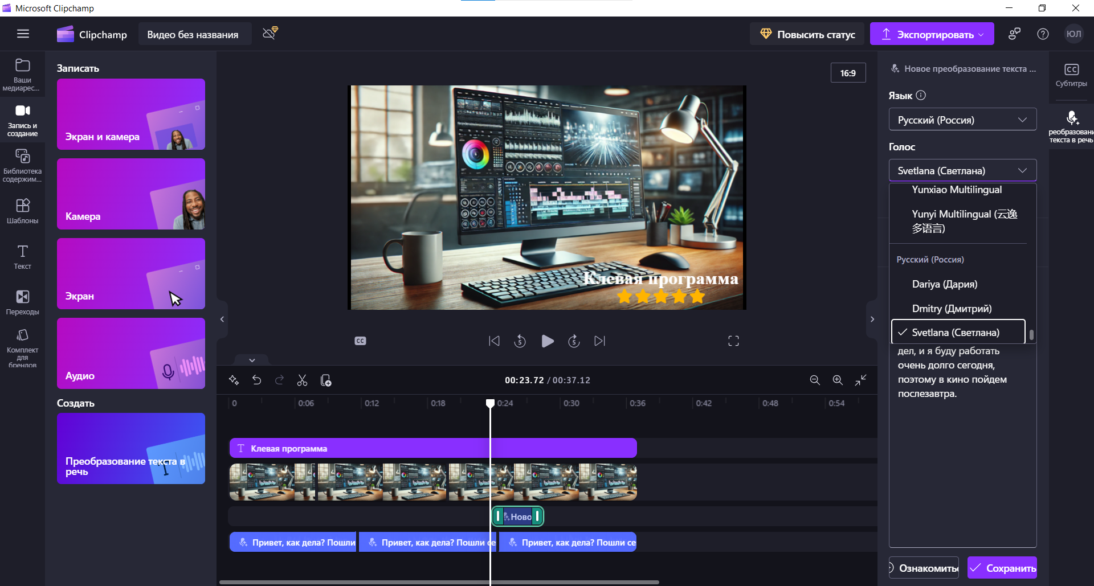
Task: Open the Язык language dropdown
Action: pyautogui.click(x=962, y=120)
